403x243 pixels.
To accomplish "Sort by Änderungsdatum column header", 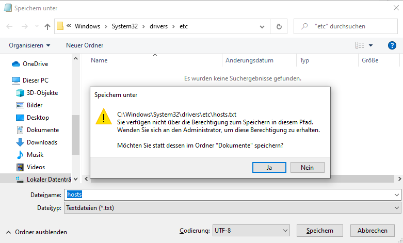I will pyautogui.click(x=259, y=60).
